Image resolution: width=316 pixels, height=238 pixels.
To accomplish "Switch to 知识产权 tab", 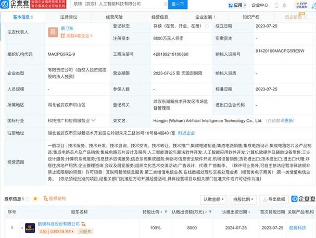I will click(x=251, y=17).
